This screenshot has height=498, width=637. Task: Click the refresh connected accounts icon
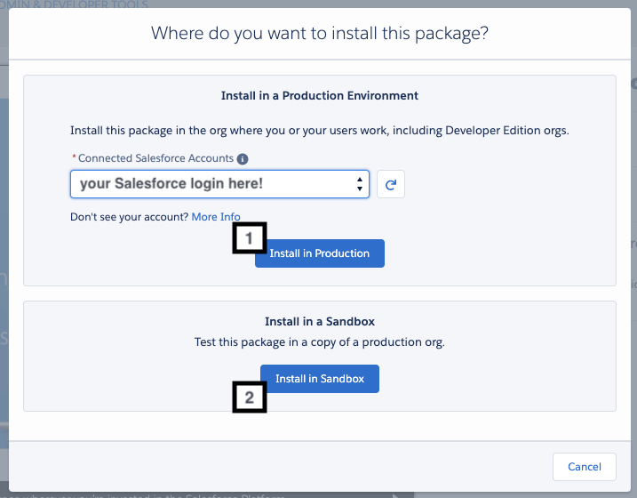click(x=391, y=184)
